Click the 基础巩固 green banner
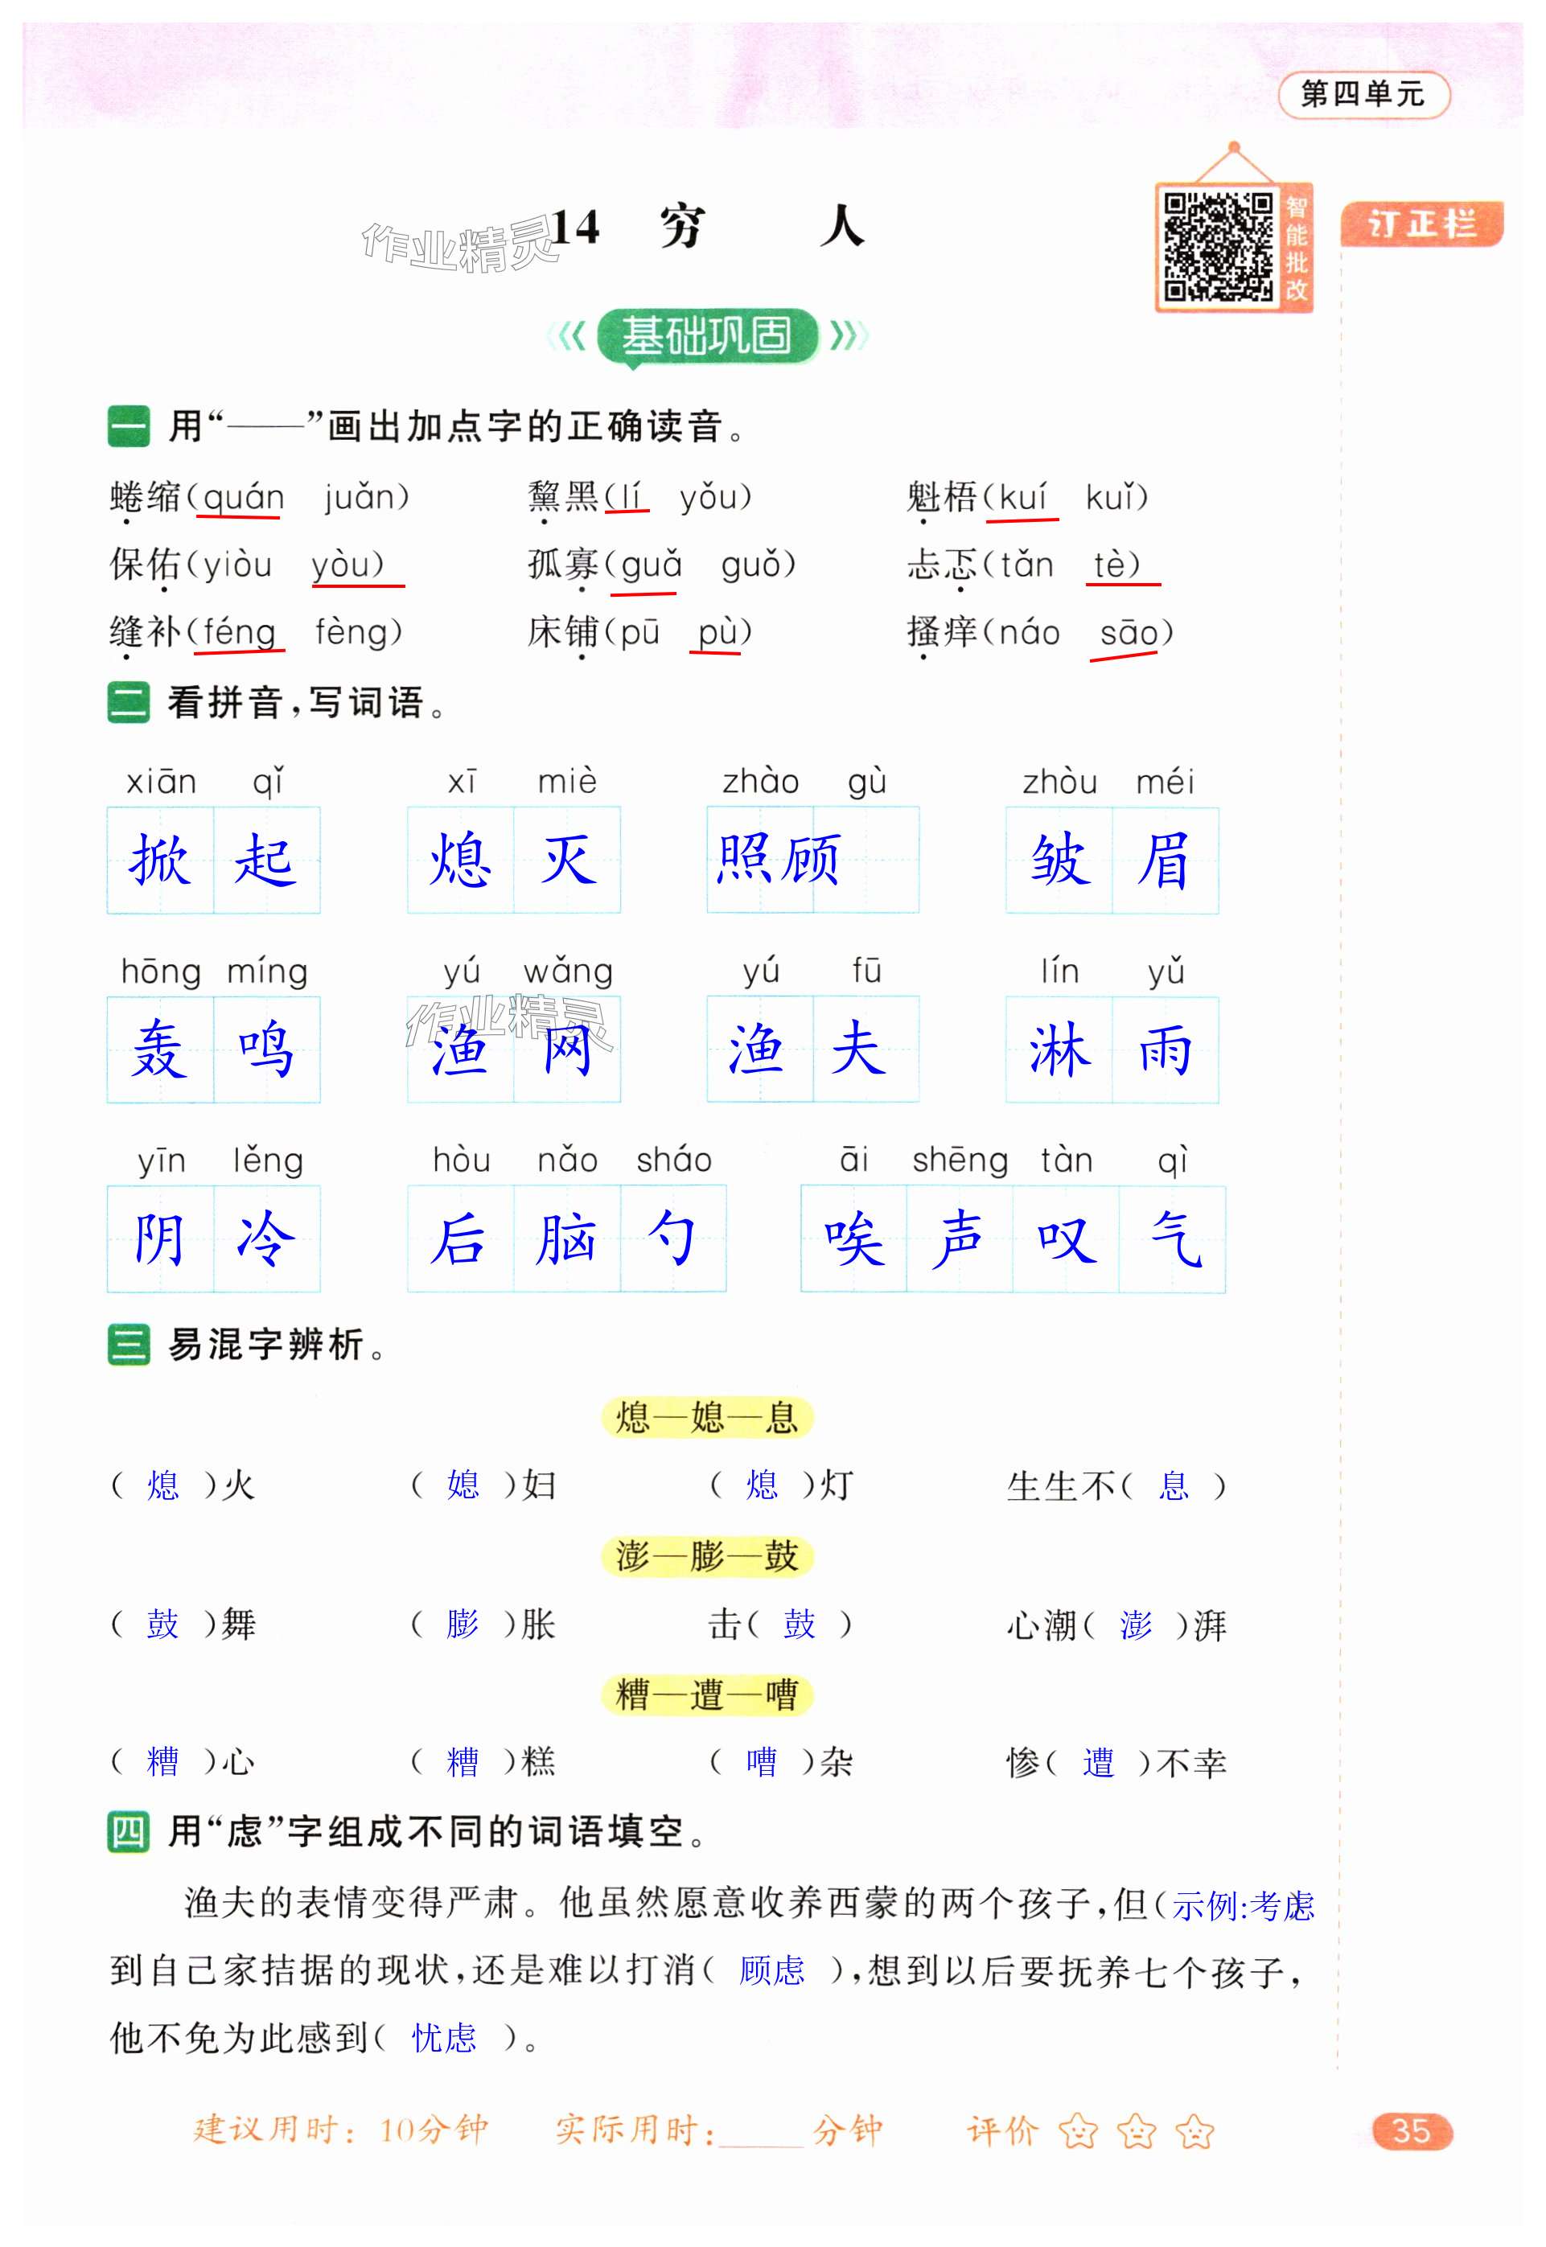This screenshot has width=1546, height=2247. click(x=707, y=336)
